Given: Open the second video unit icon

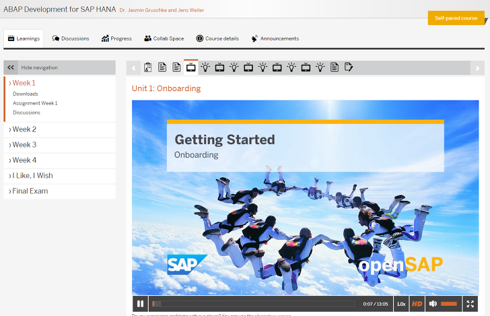Looking at the screenshot, I should click(x=219, y=67).
